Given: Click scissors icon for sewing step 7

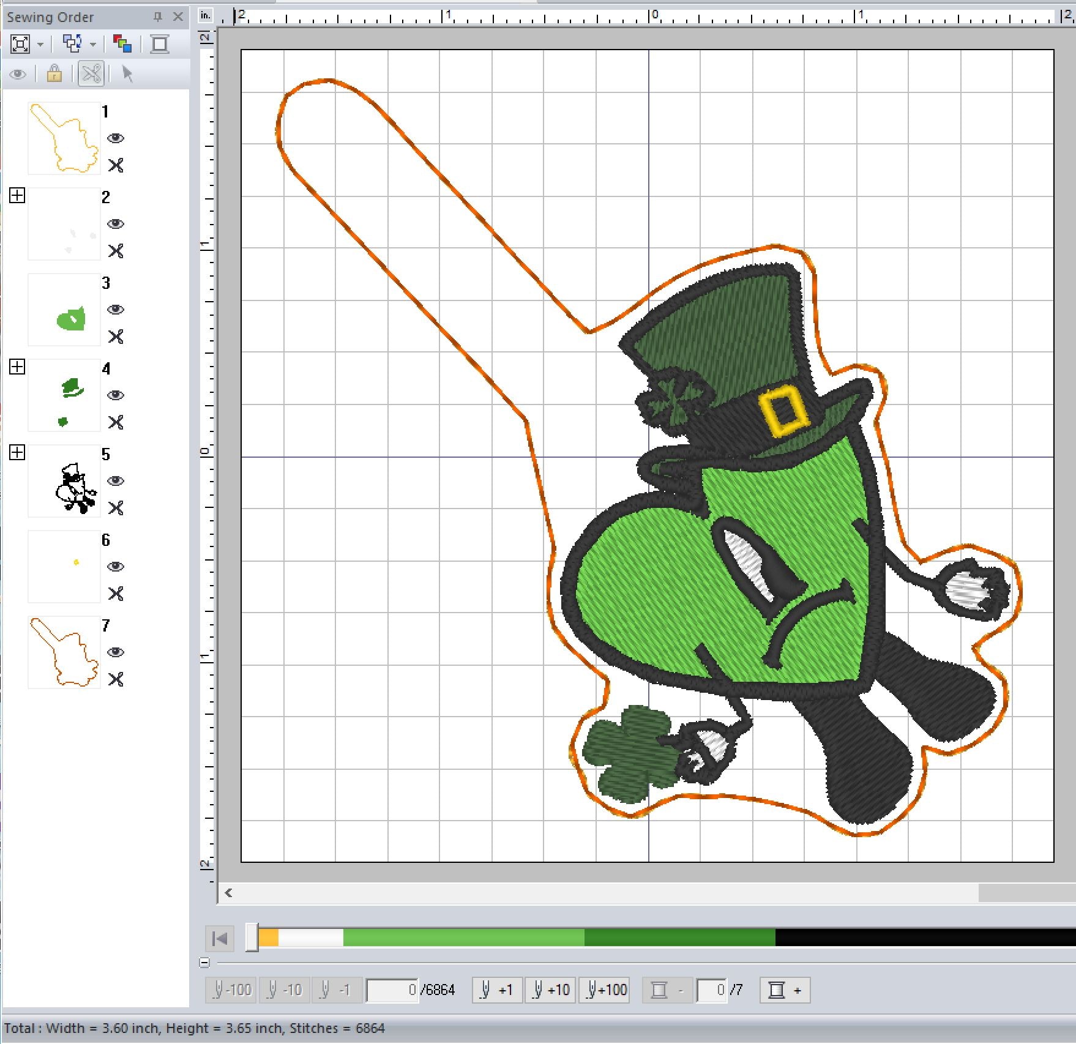Looking at the screenshot, I should pyautogui.click(x=116, y=679).
